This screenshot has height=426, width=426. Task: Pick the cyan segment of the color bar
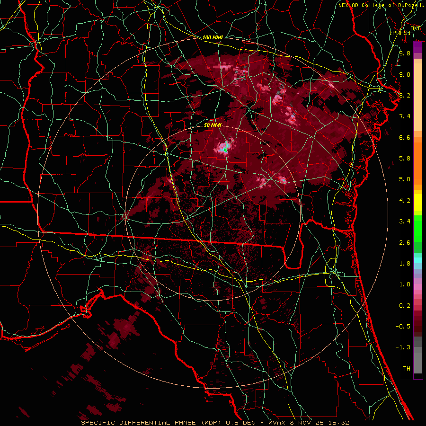point(418,260)
